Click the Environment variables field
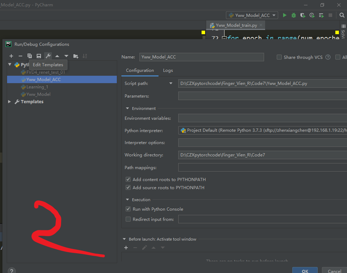The height and width of the screenshot is (273, 347). [x=263, y=118]
